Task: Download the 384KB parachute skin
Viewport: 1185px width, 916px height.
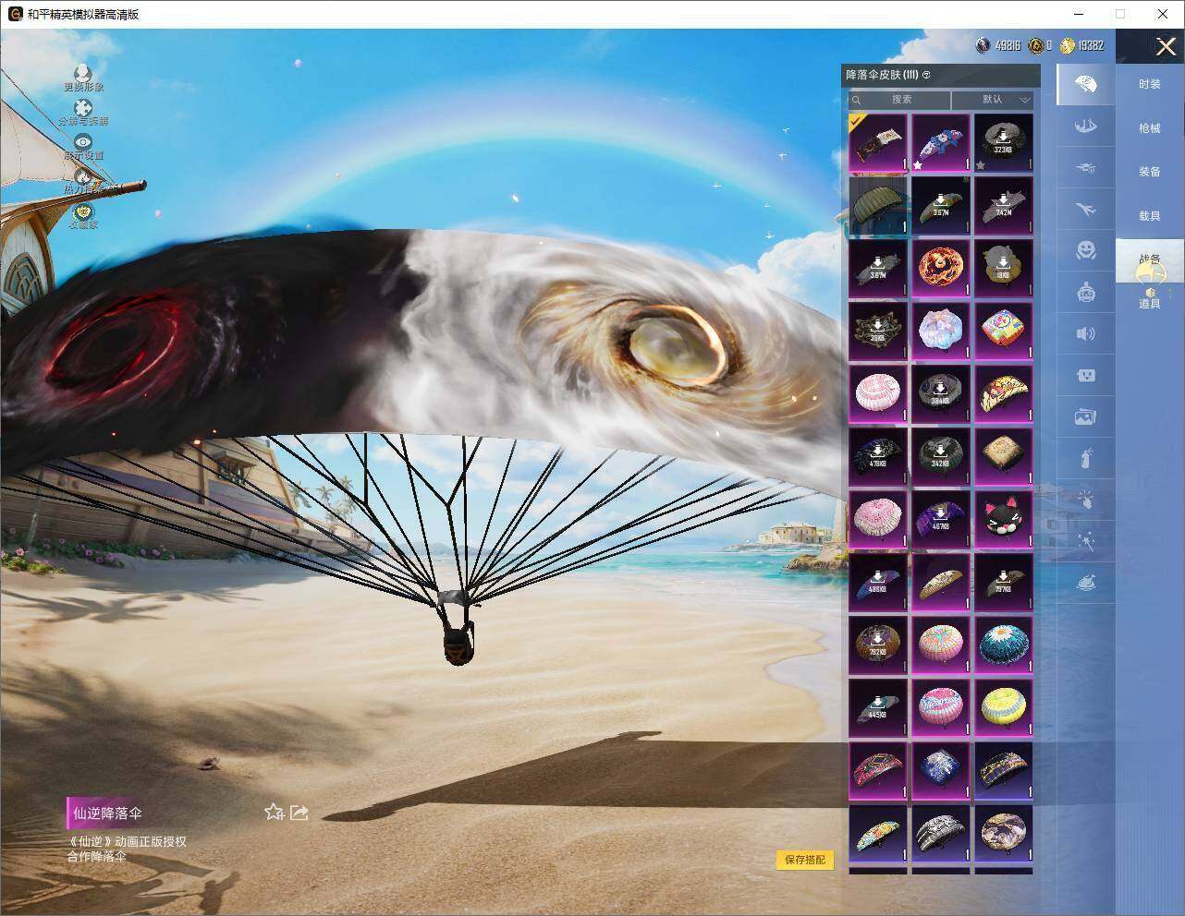Action: (941, 393)
